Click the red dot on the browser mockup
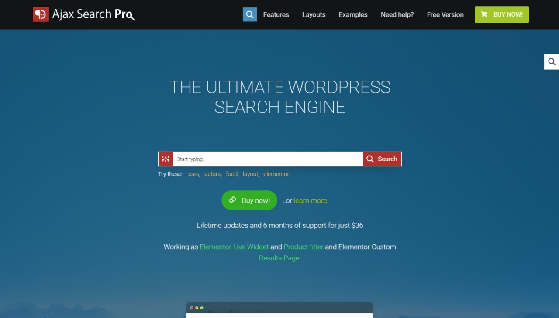Image resolution: width=559 pixels, height=318 pixels. click(192, 308)
